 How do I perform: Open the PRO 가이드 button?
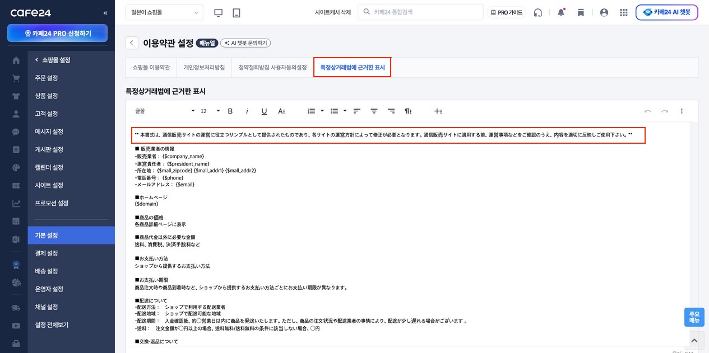point(506,12)
